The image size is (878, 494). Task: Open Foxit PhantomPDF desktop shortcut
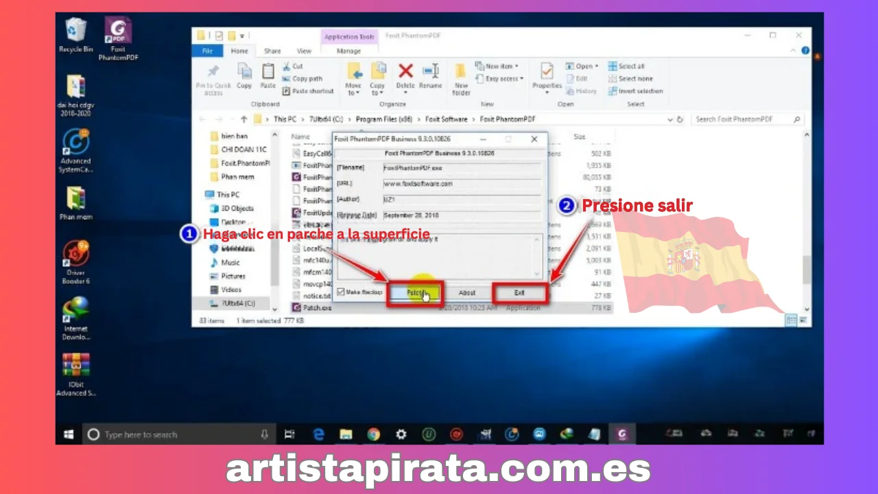[x=118, y=39]
